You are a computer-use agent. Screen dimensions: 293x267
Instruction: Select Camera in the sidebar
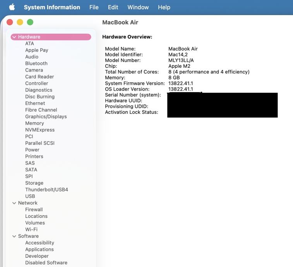tap(34, 70)
